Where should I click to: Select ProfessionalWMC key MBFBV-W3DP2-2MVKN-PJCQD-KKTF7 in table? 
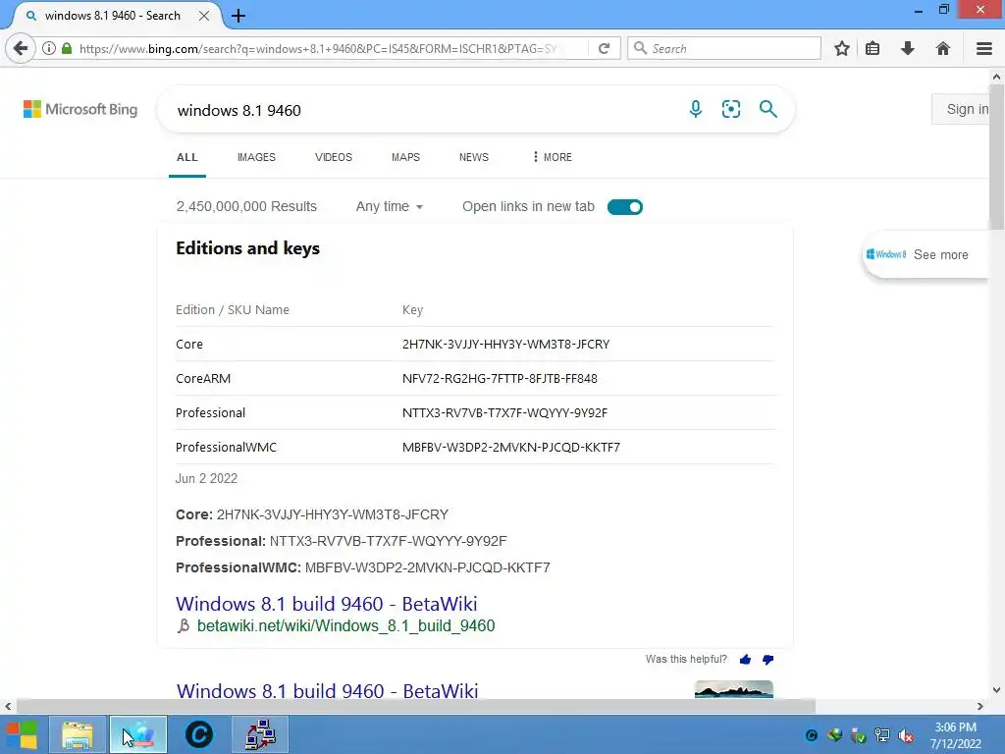(510, 448)
